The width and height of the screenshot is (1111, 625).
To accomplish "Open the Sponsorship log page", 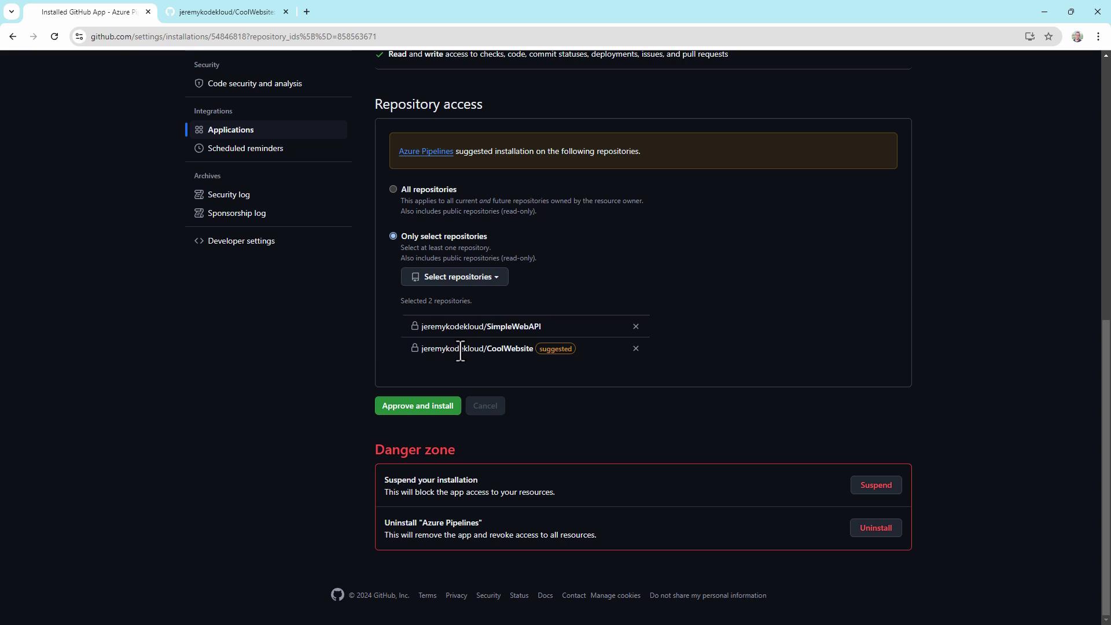I will [237, 213].
